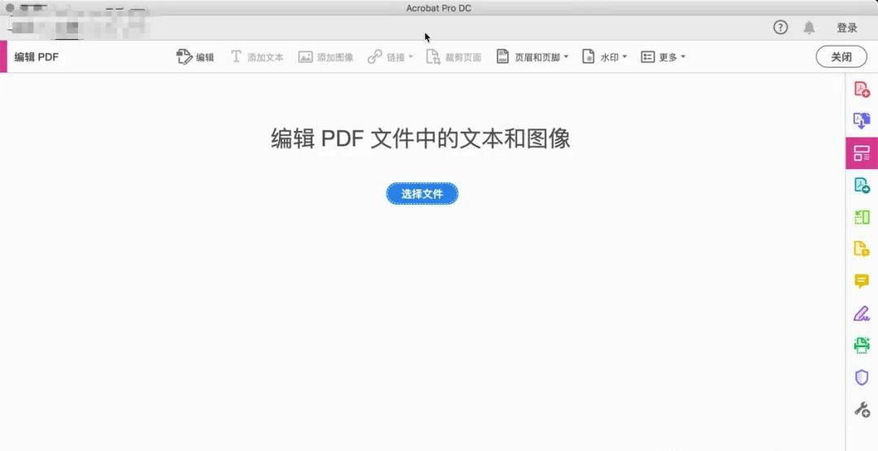Open the teal PDF with arrow sidebar icon

tap(862, 185)
